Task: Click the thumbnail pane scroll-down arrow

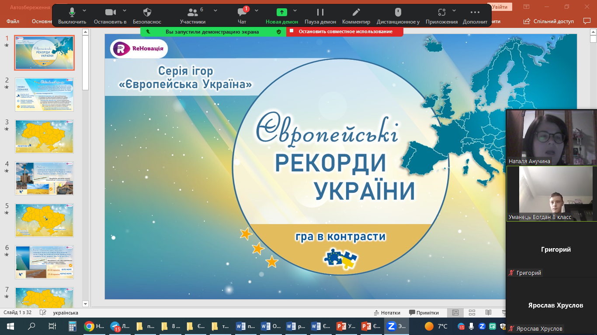Action: coord(85,304)
